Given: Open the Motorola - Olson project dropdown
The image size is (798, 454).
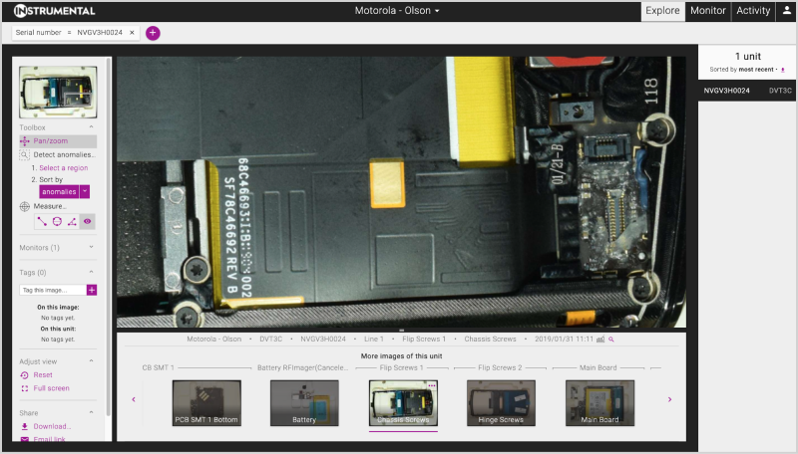Looking at the screenshot, I should 398,11.
